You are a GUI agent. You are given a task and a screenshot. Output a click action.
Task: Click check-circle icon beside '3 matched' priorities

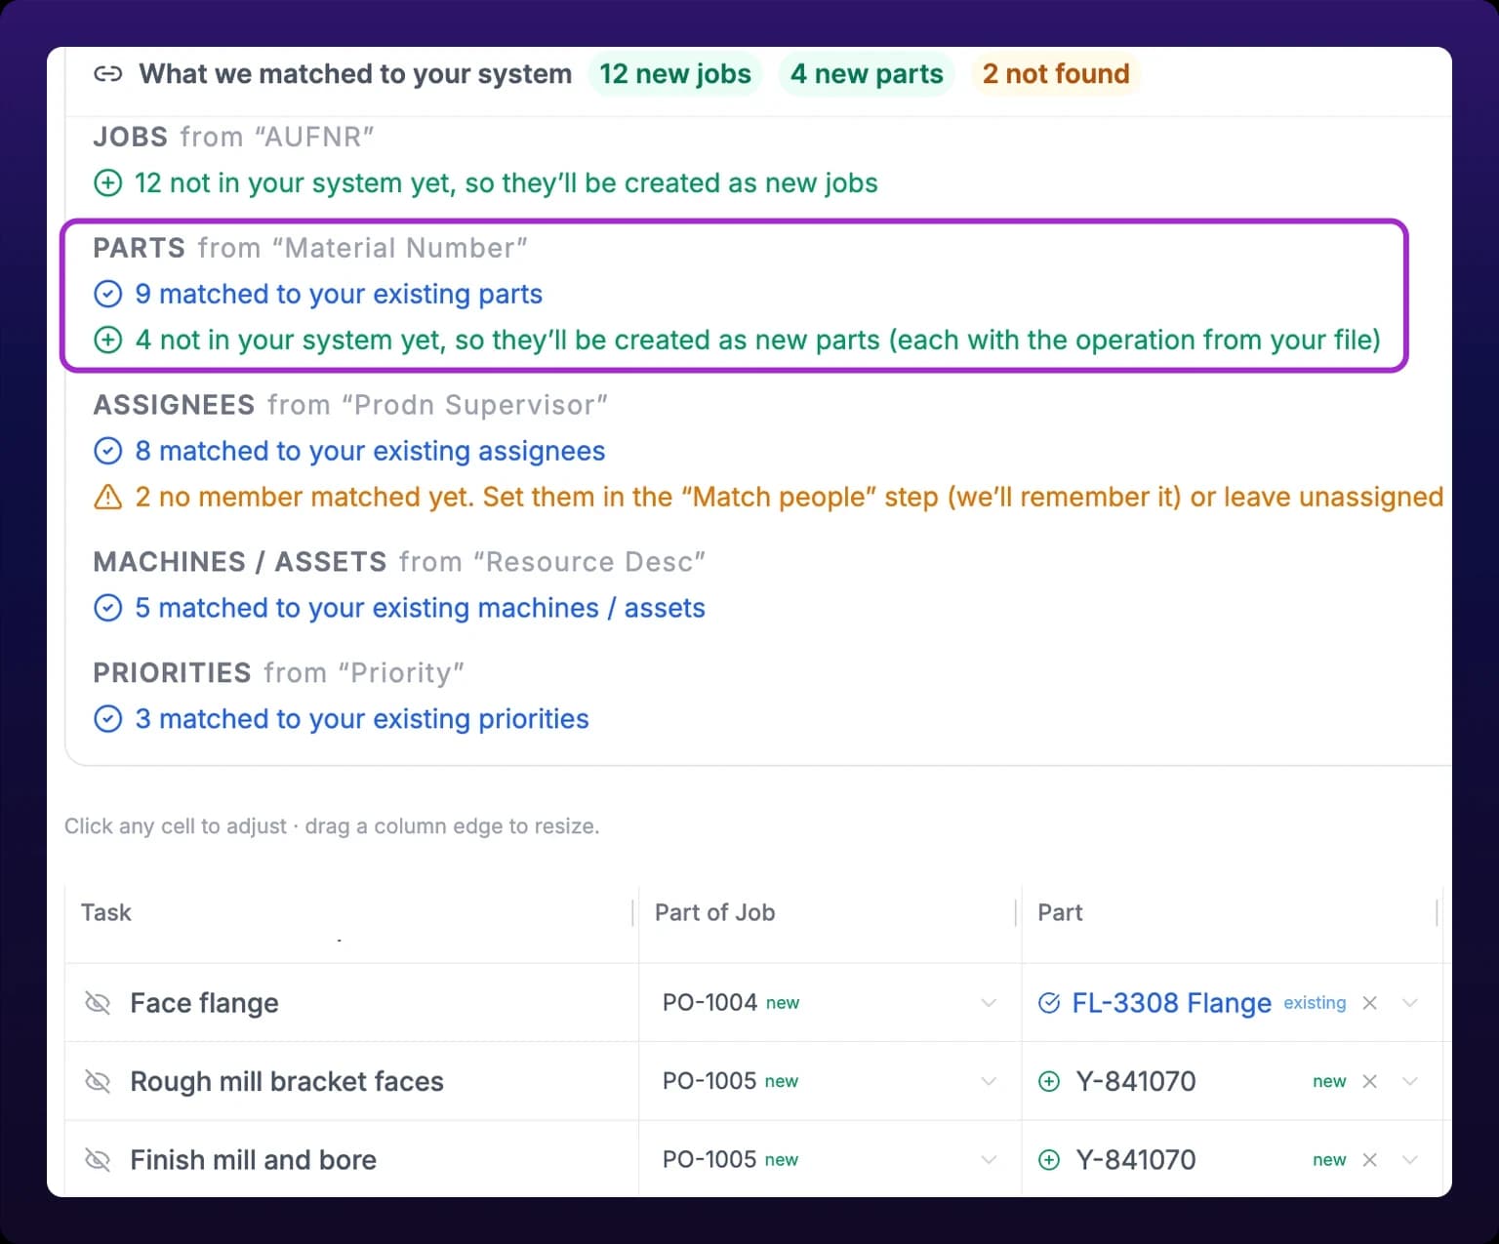tap(107, 719)
